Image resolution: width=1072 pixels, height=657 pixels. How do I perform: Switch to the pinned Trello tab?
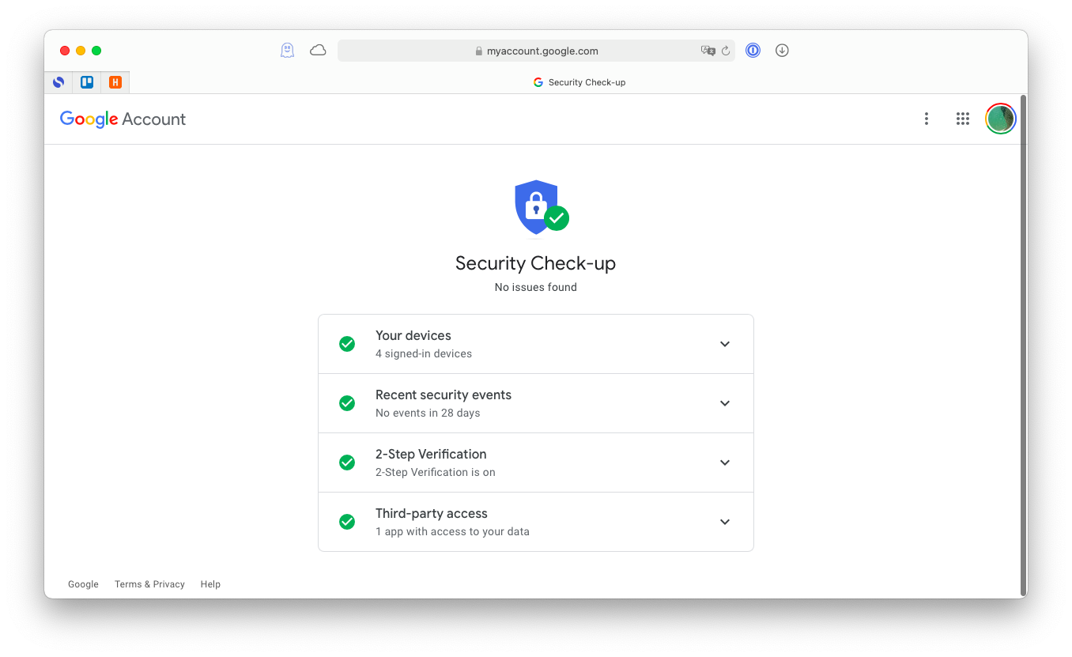[x=87, y=82]
